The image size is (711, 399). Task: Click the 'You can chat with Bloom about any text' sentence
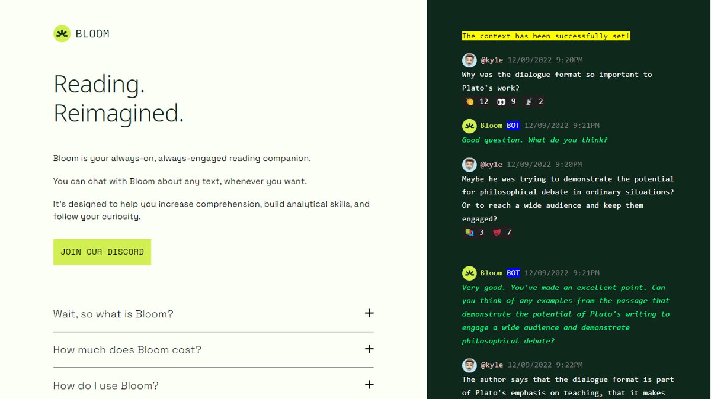point(180,181)
